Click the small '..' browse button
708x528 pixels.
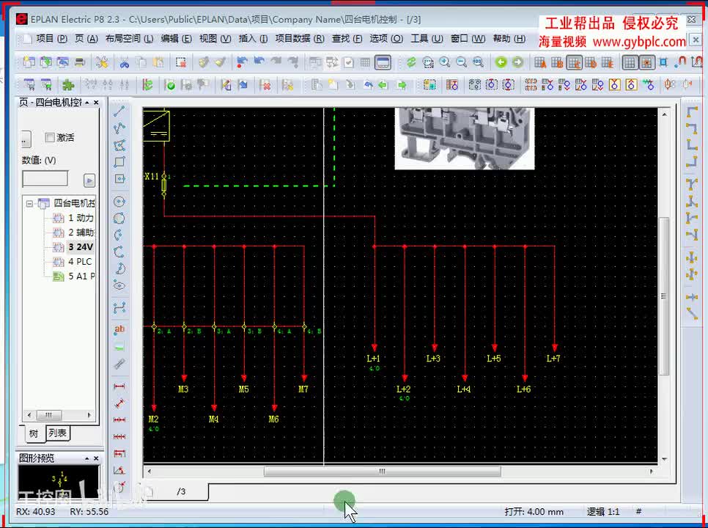26,139
